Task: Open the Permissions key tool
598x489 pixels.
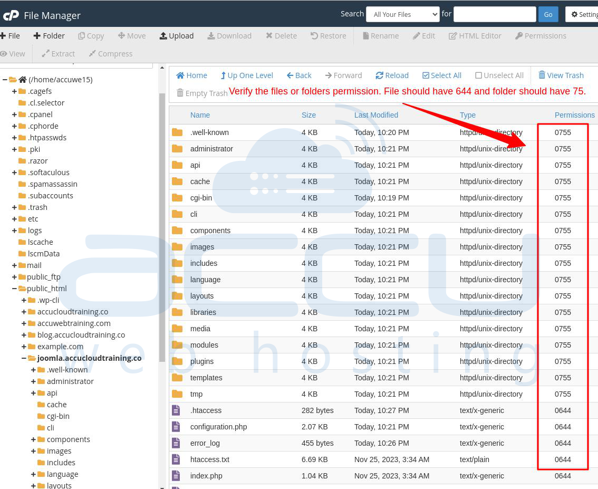Action: click(541, 36)
